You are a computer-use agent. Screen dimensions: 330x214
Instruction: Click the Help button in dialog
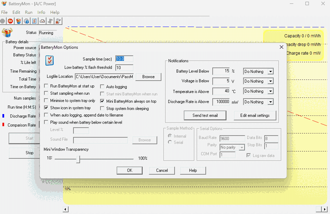(x=193, y=170)
